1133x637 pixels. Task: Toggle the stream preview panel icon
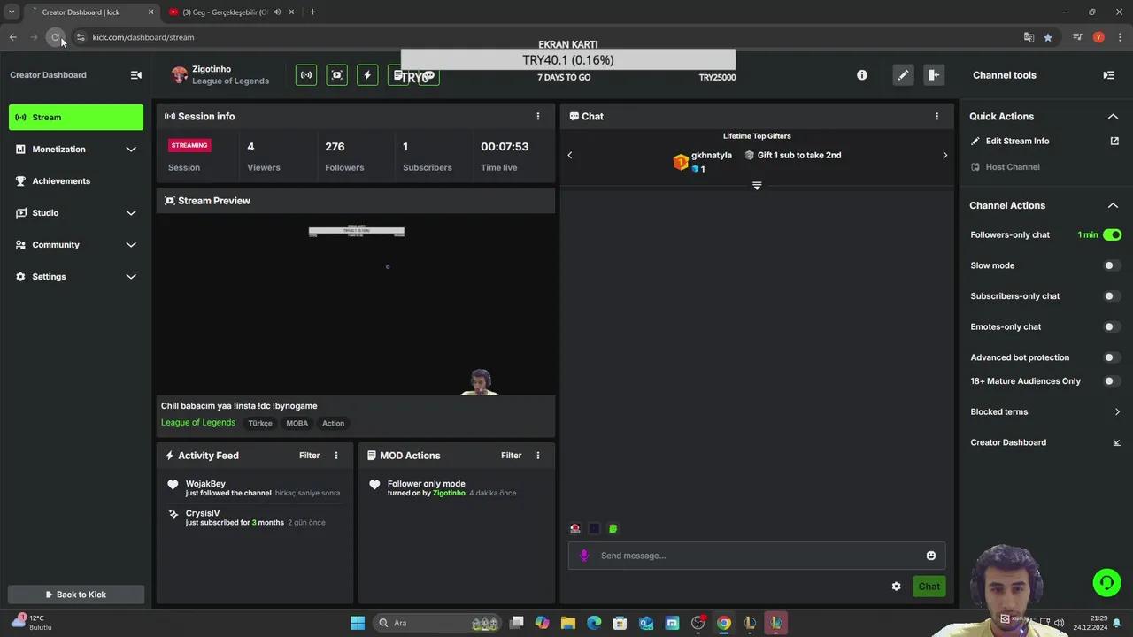tap(336, 75)
